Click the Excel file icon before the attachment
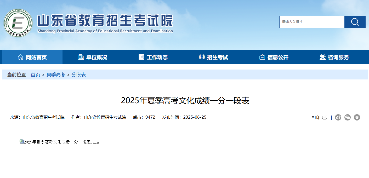The height and width of the screenshot is (178, 369). tap(22, 141)
